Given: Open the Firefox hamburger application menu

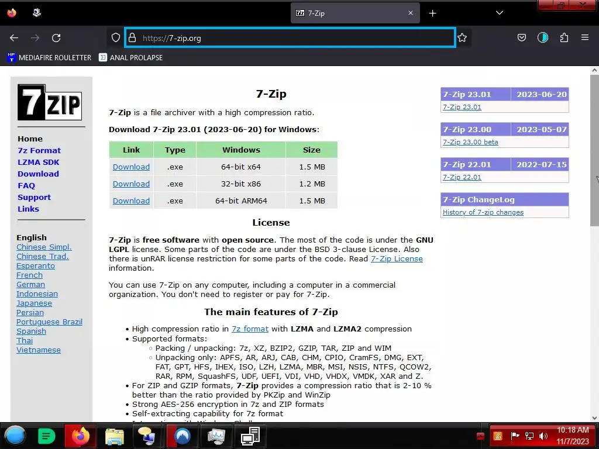Looking at the screenshot, I should (585, 37).
